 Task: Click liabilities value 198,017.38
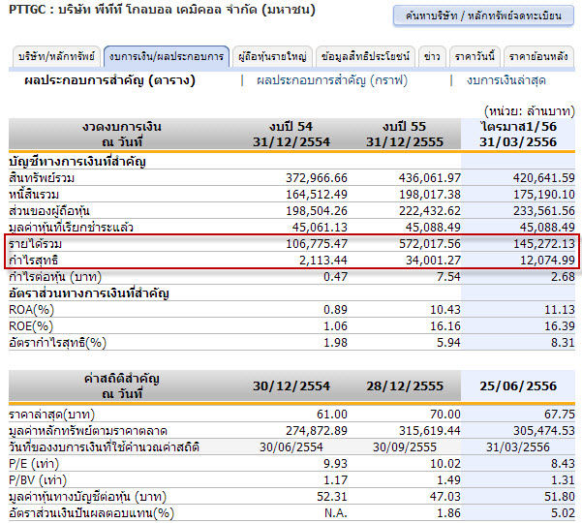pyautogui.click(x=430, y=195)
